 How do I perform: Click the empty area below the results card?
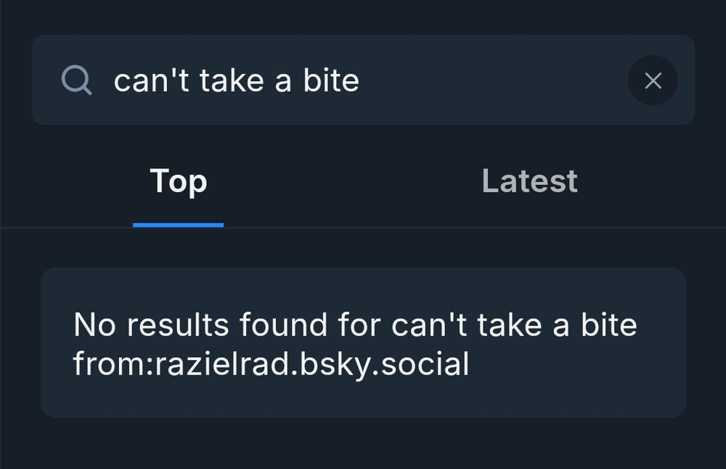point(363,446)
